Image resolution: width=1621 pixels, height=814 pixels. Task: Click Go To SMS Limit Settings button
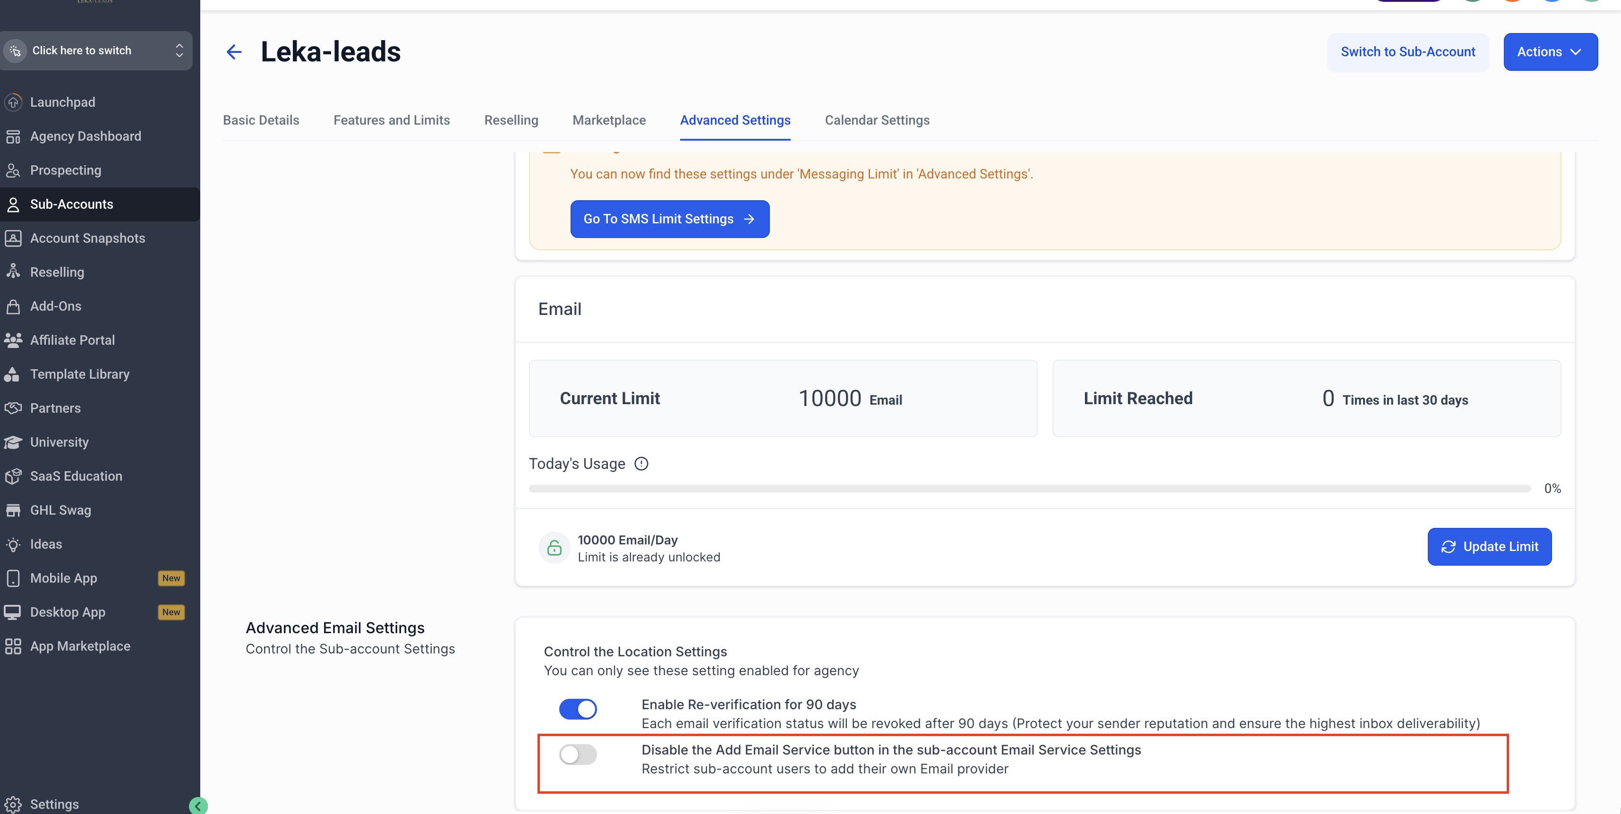(670, 219)
